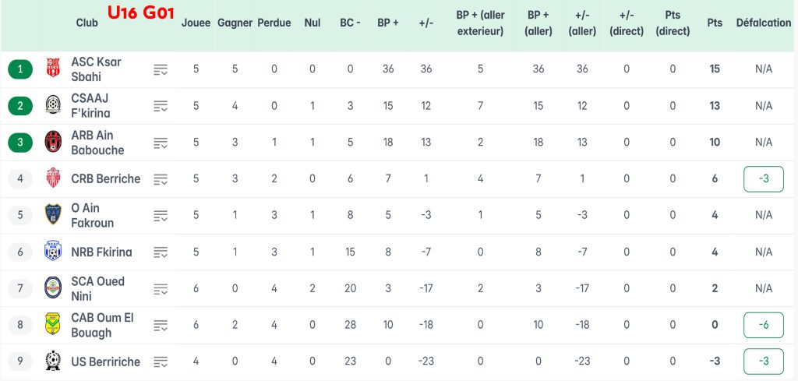Click the Défalcation column header
798x381 pixels.
(763, 23)
